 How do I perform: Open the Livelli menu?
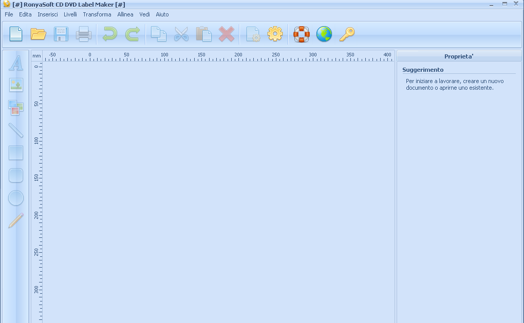tap(70, 14)
